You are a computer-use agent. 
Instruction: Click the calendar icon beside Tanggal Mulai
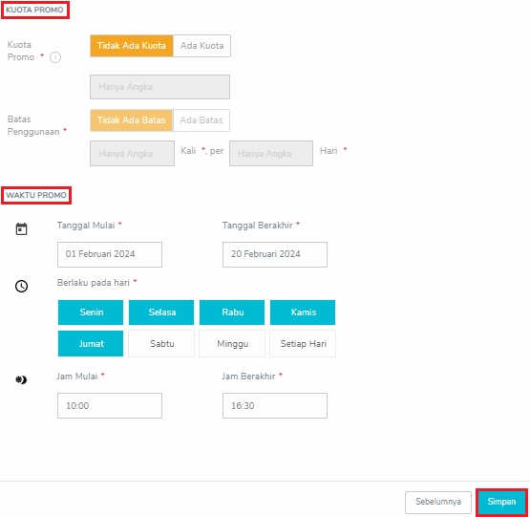point(22,229)
